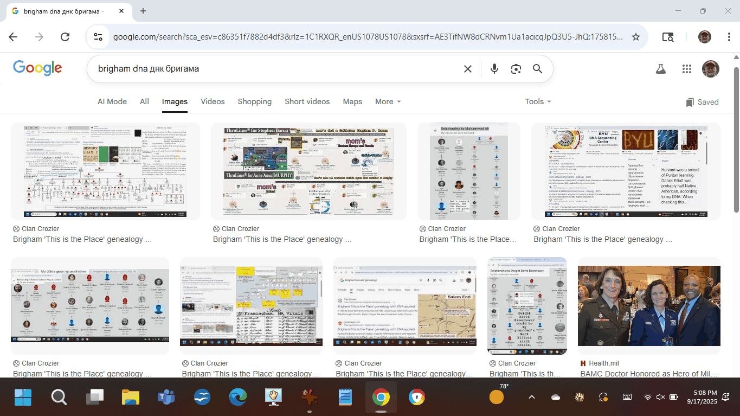Open Google Lens image search
This screenshot has height=416, width=740.
516,69
